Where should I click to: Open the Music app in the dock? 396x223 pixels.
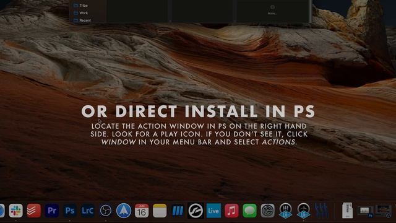231,211
